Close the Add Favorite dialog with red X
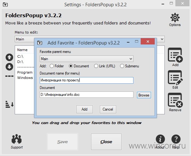 tap(148, 41)
